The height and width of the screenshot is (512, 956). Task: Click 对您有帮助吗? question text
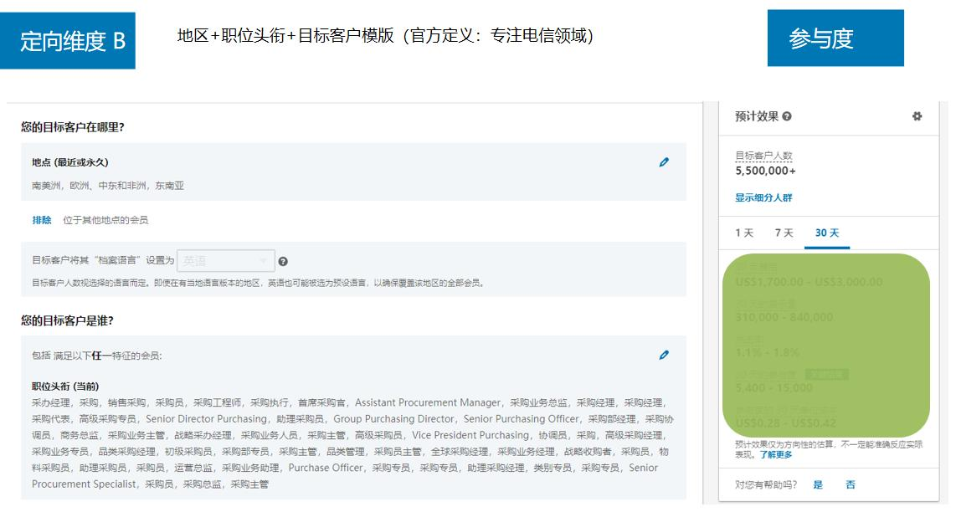(766, 484)
